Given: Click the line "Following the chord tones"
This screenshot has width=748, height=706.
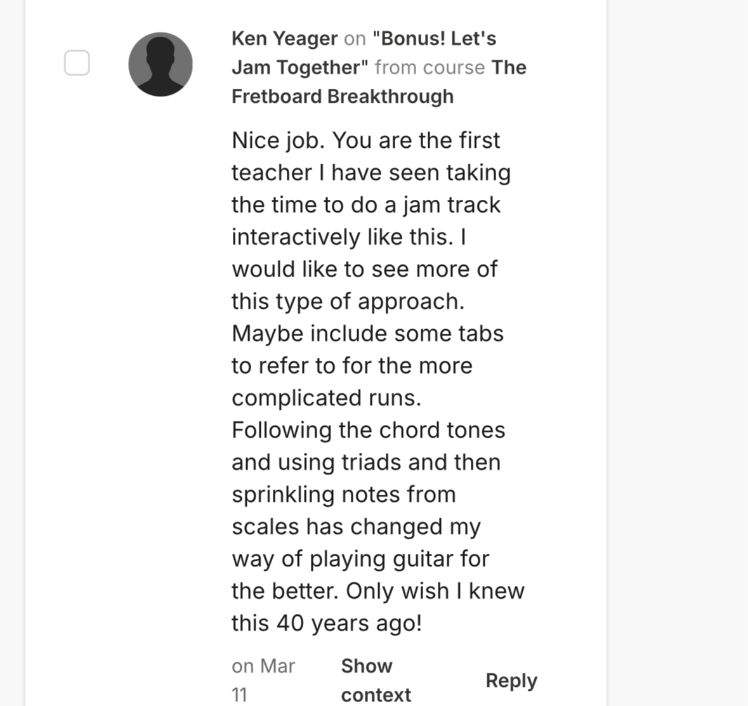Looking at the screenshot, I should (x=368, y=430).
